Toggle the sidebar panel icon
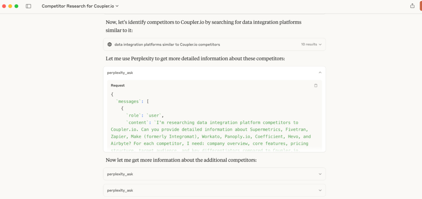Screen dimensions: 422x199 point(28,6)
